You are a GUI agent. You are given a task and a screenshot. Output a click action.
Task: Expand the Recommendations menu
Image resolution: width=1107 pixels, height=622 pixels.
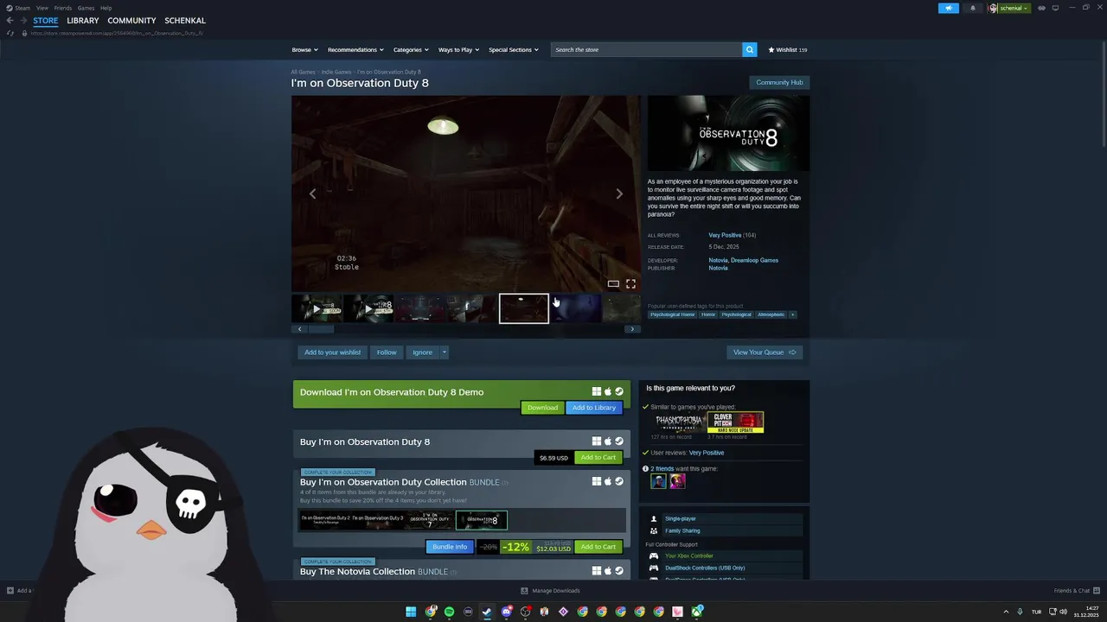355,49
